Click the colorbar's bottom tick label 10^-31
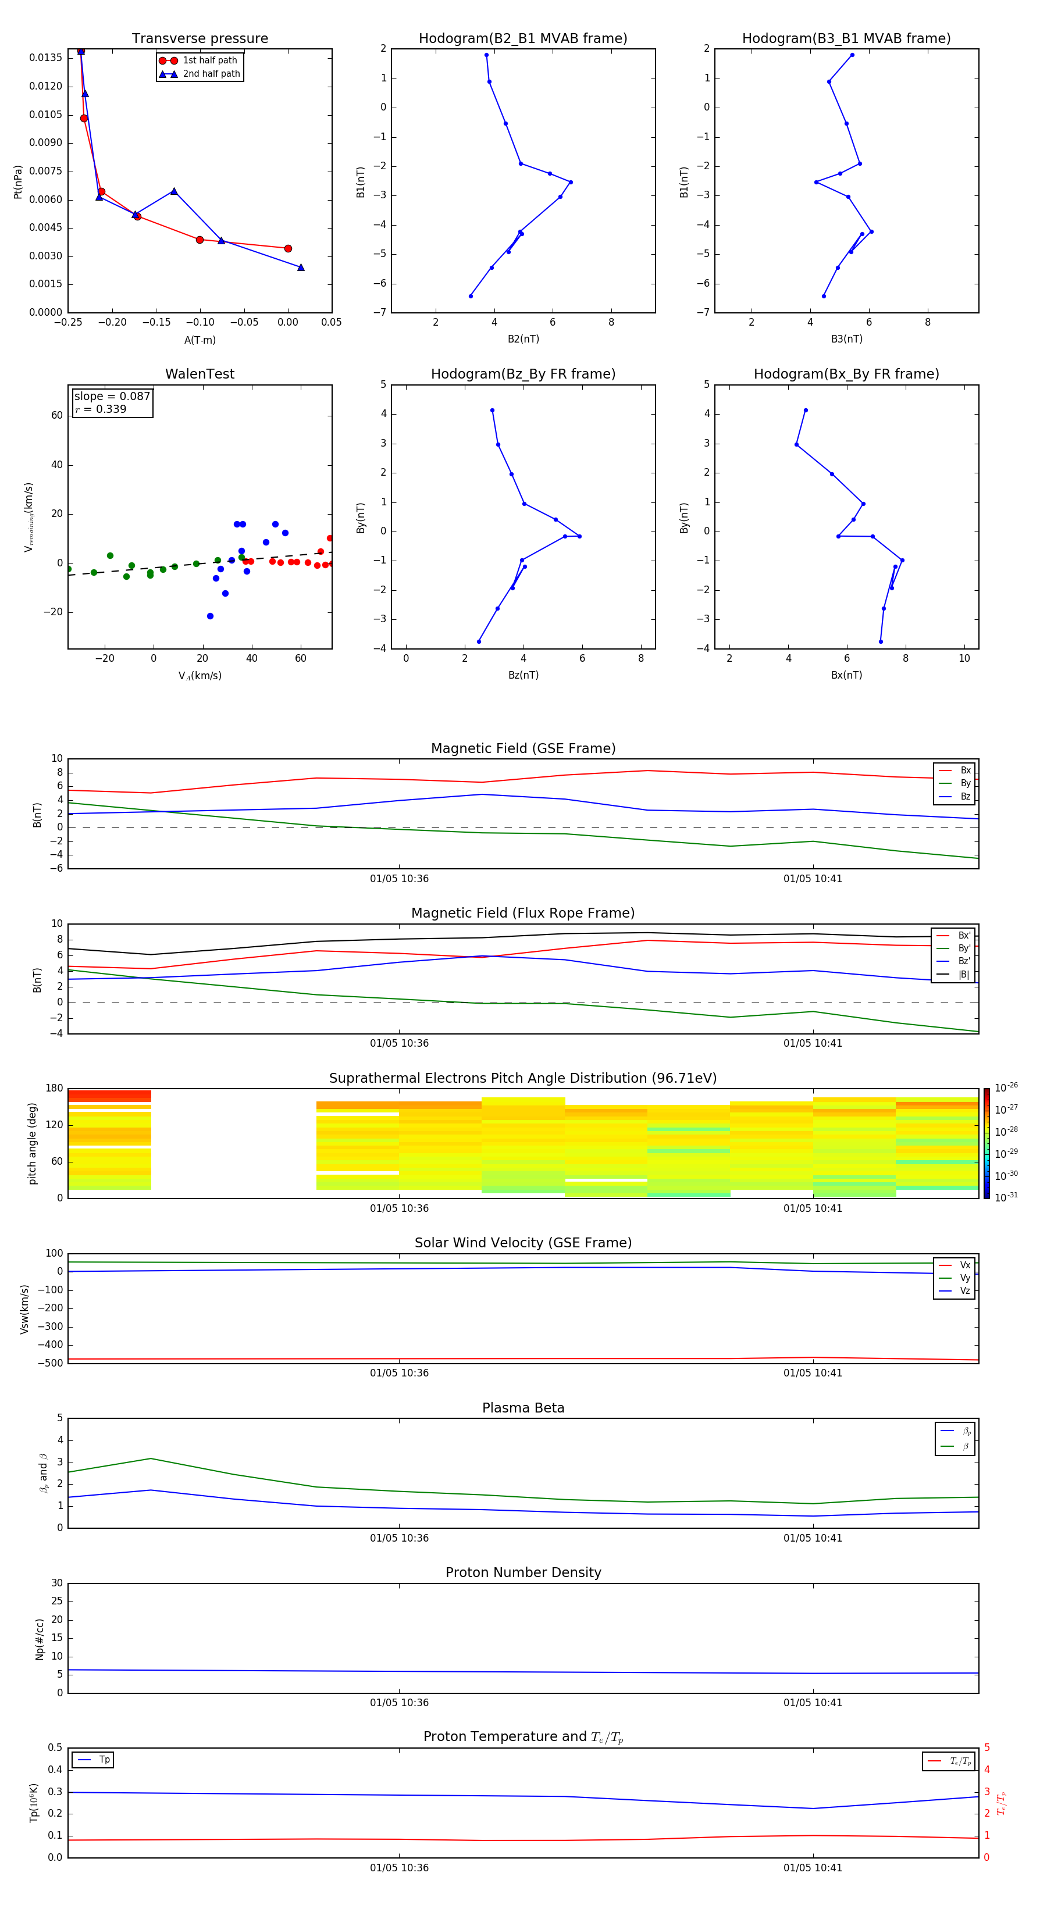1047x1919 pixels. (x=1006, y=1197)
